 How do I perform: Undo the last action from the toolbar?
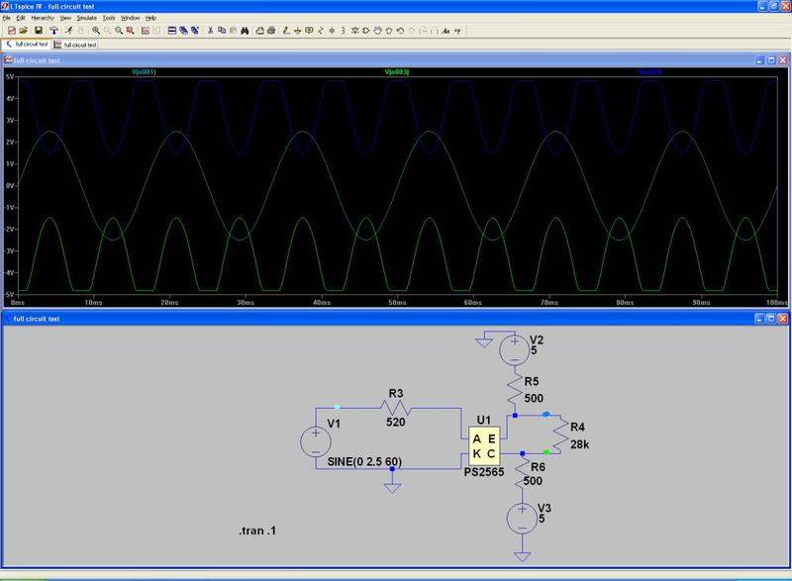(x=400, y=31)
